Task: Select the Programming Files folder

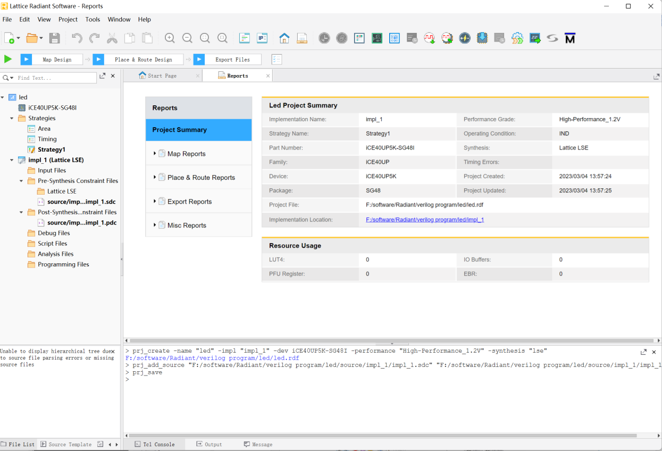Action: (63, 264)
